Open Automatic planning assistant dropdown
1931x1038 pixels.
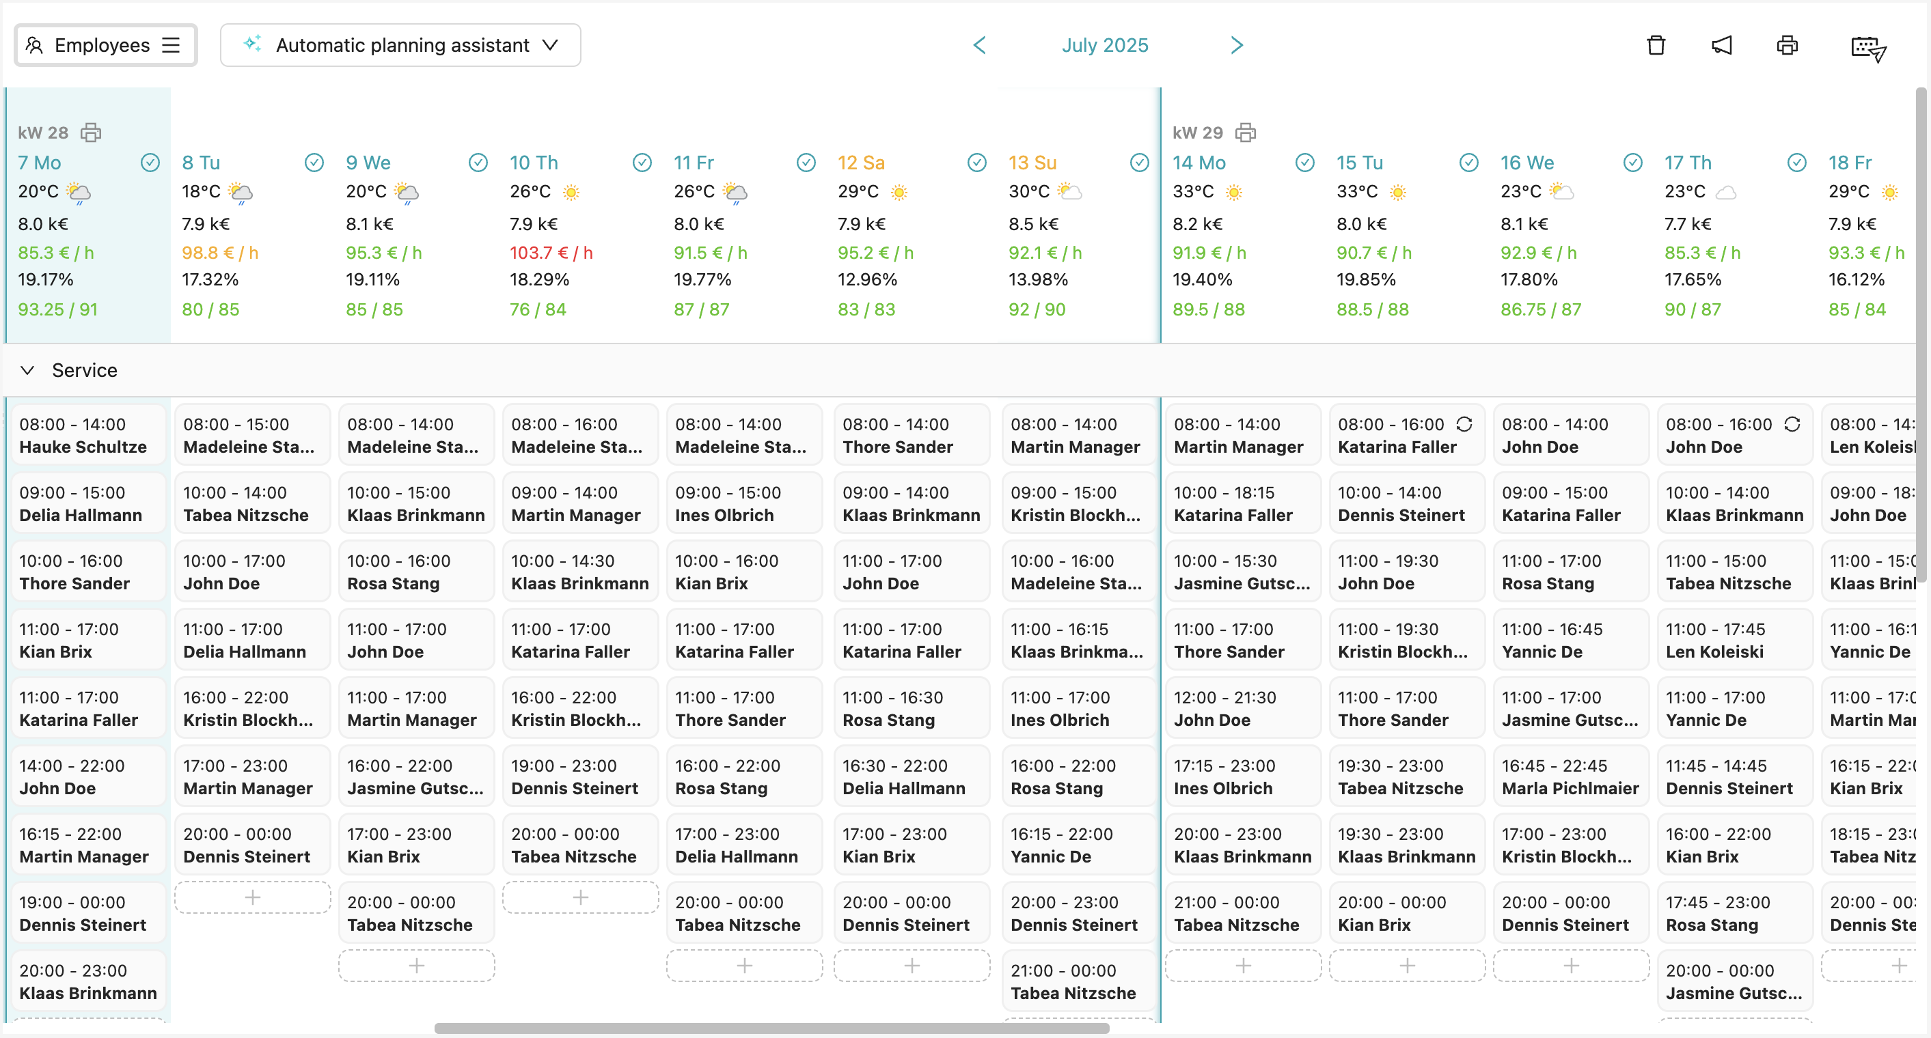point(400,45)
